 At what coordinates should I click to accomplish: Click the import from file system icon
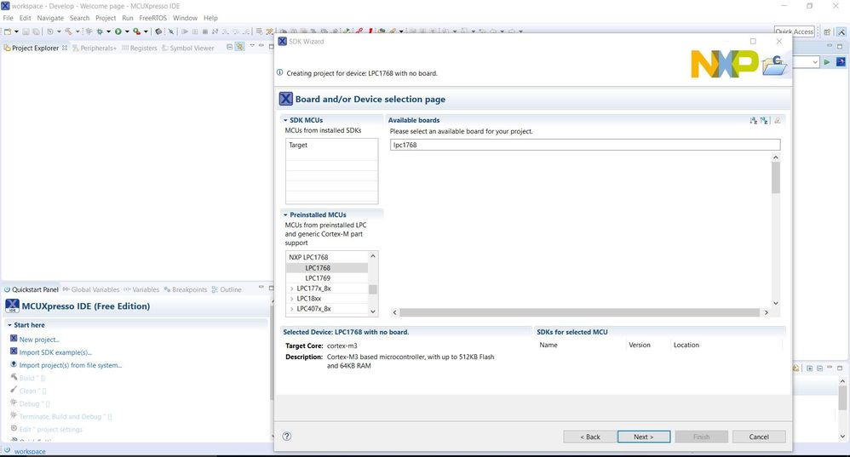pos(14,364)
